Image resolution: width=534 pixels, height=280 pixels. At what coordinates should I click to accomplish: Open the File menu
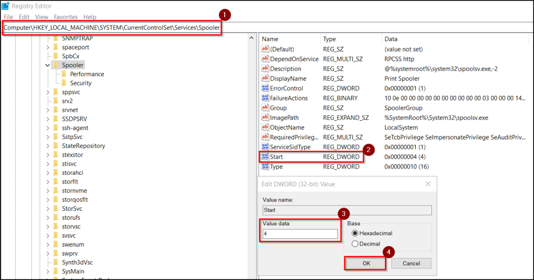[x=8, y=17]
